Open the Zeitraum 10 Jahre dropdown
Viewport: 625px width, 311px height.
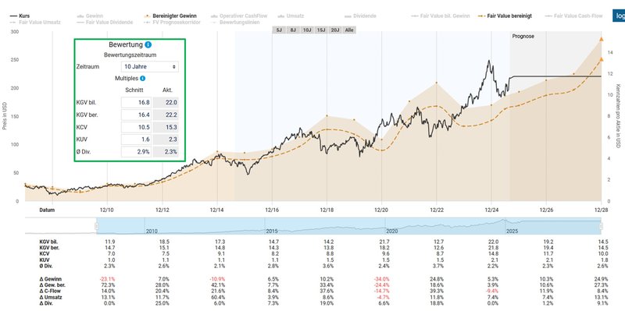tap(150, 67)
